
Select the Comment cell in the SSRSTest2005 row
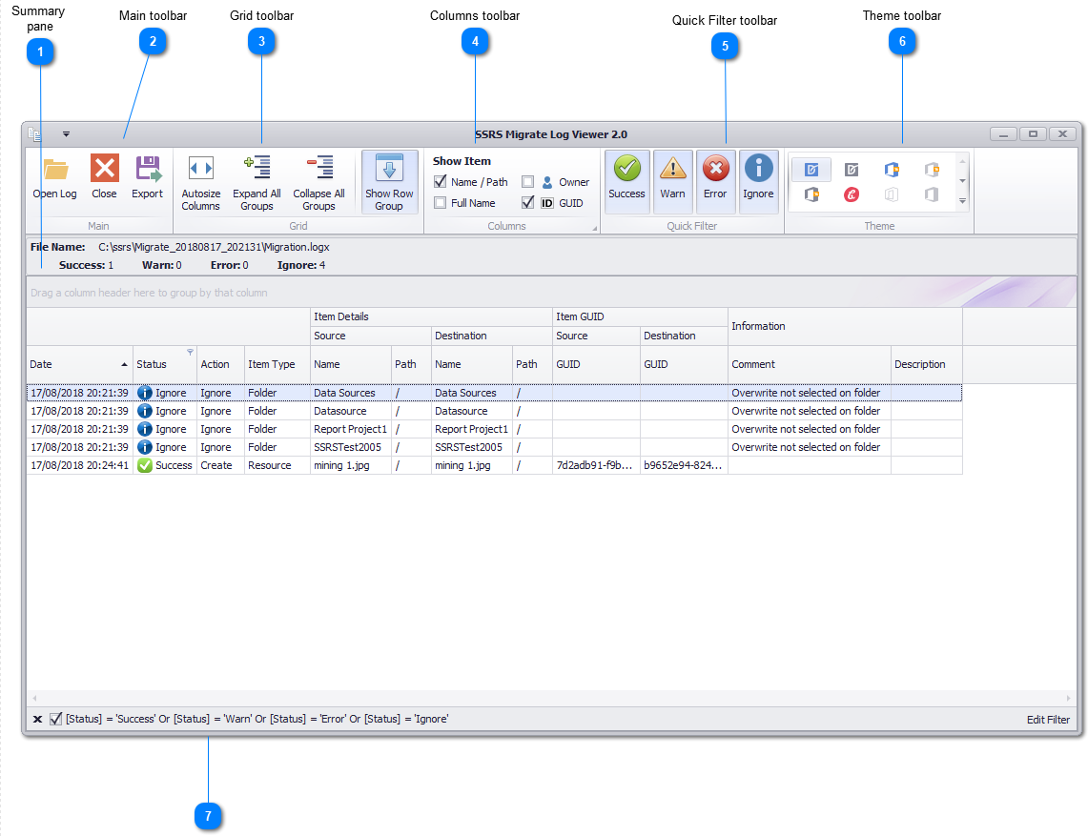point(809,447)
